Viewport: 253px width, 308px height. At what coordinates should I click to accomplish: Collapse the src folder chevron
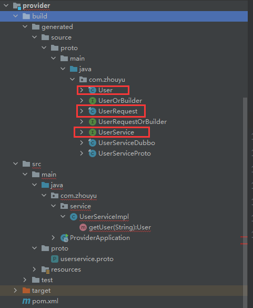click(15, 164)
